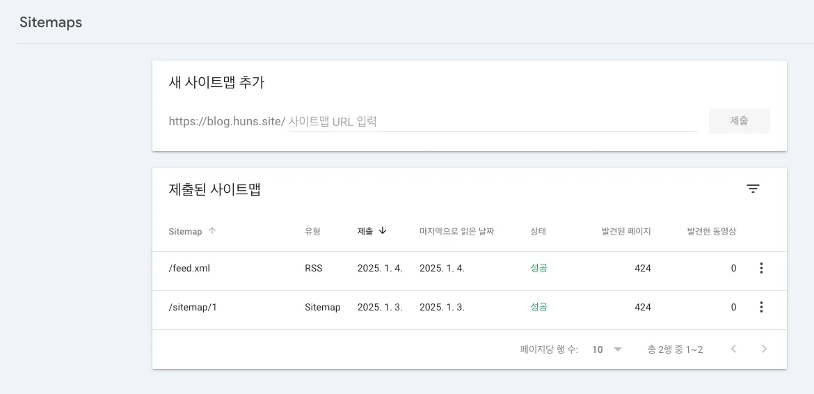Screen dimensions: 814x394
Task: Sort by the 상태 column header
Action: 538,232
